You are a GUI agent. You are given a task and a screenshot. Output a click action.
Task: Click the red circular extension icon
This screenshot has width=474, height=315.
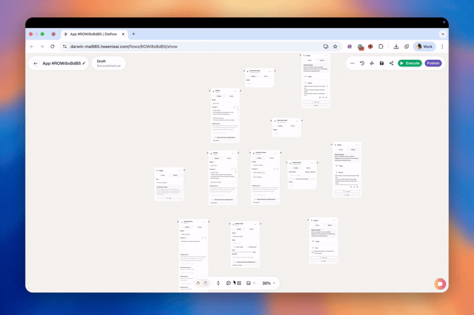click(x=370, y=47)
